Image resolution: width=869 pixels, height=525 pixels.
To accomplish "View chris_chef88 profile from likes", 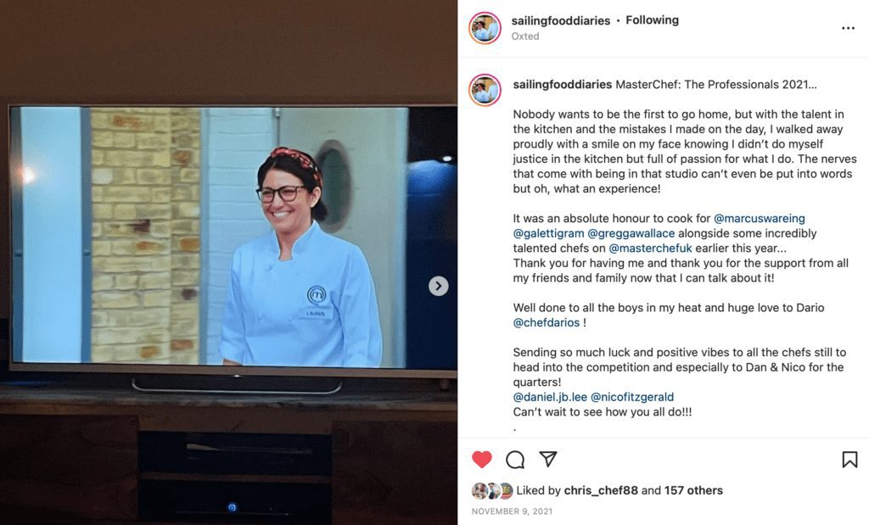I will click(601, 490).
